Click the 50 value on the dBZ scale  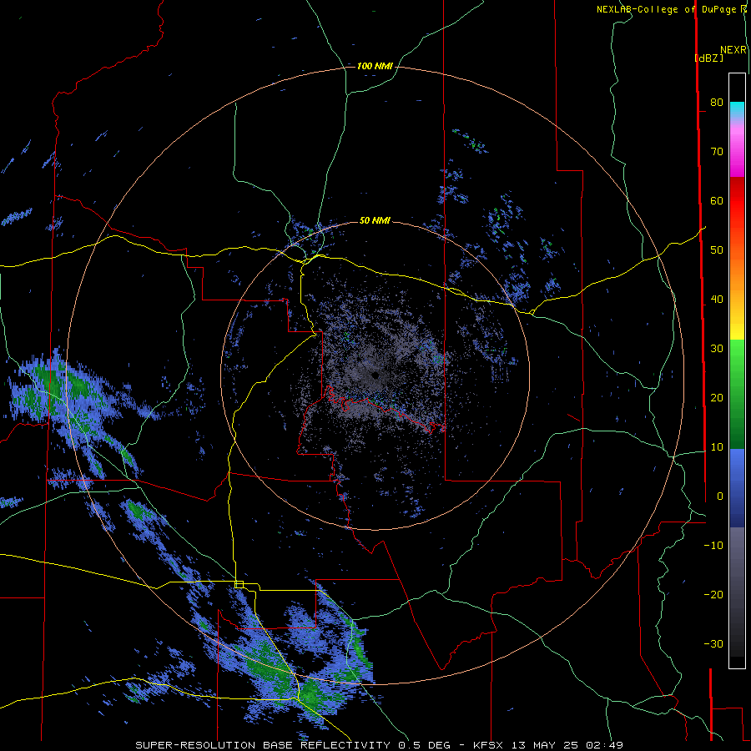point(717,250)
